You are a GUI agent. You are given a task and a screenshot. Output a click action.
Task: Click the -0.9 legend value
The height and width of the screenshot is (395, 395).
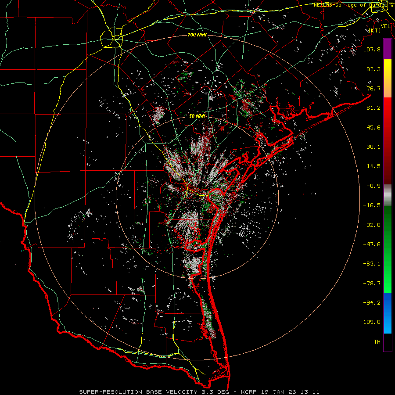coord(373,186)
